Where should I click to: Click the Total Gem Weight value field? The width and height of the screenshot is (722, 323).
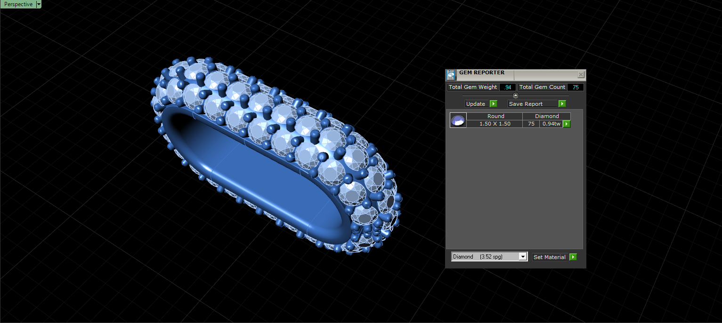[508, 87]
